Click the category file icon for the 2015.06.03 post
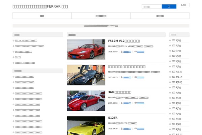 (122, 52)
